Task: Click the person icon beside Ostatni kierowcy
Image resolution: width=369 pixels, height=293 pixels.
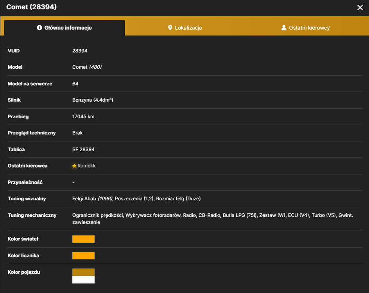Action: [x=284, y=28]
